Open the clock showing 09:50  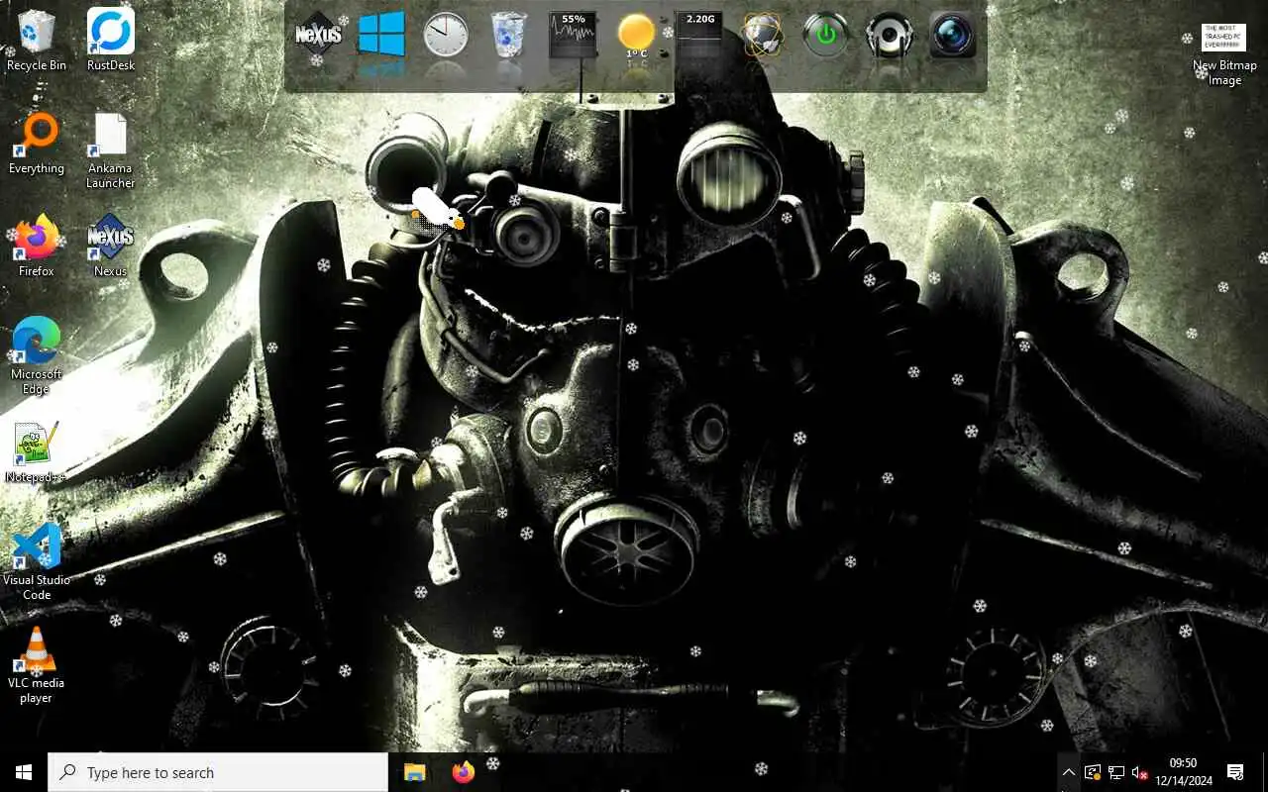[1183, 772]
